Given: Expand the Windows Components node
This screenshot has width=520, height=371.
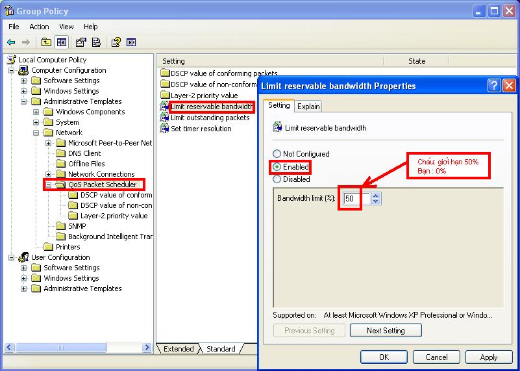Looking at the screenshot, I should coord(36,112).
